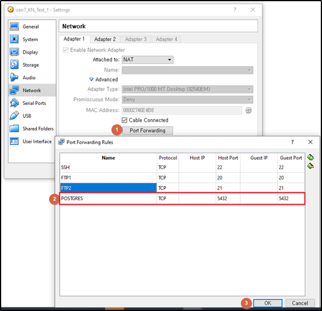Select the highlighted FTP2 rule name
Screen dimensions: 322x311
click(108, 188)
